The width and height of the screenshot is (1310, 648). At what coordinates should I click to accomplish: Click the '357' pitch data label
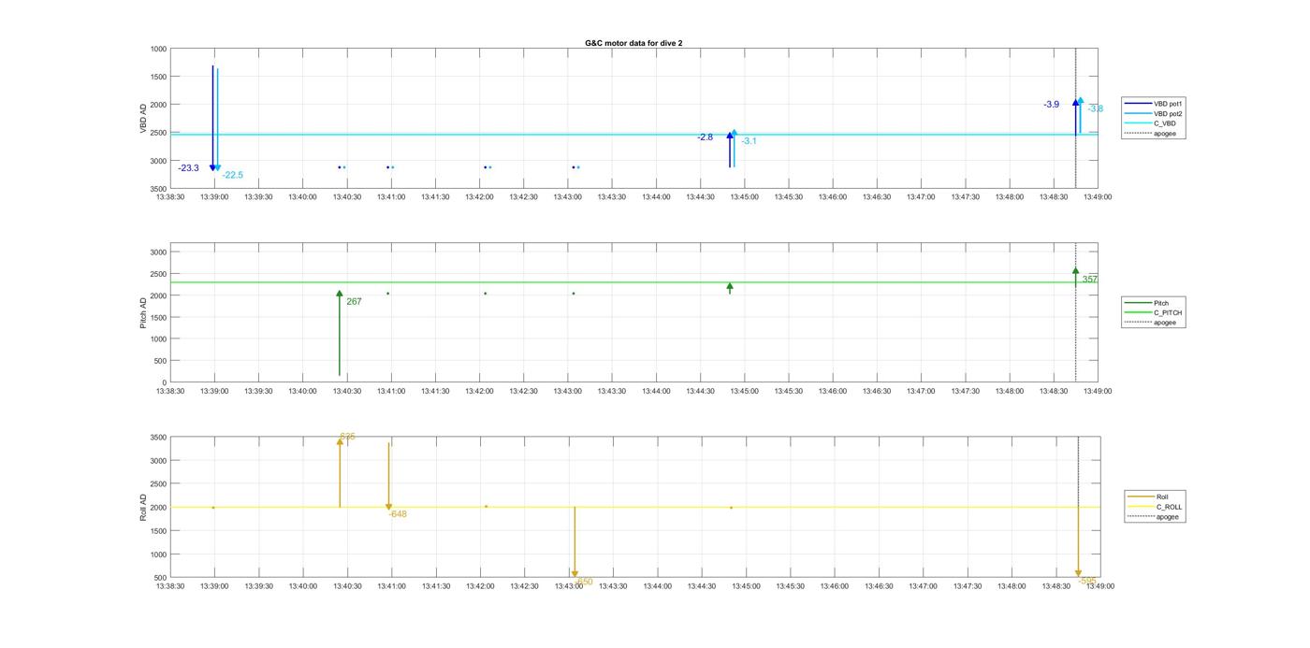click(x=1090, y=280)
